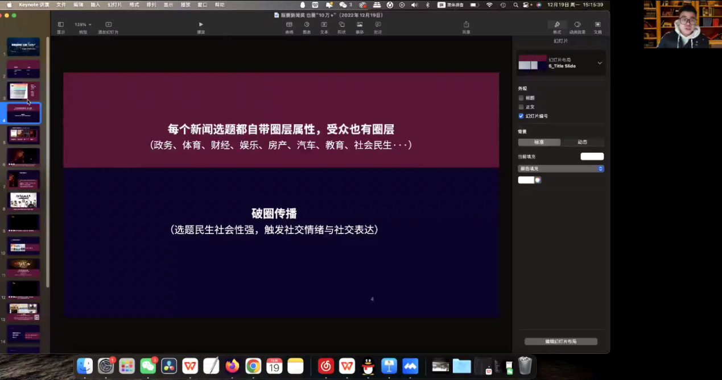
Task: Uncheck the 幻灯片编号 slide number checkbox
Action: pyautogui.click(x=521, y=116)
